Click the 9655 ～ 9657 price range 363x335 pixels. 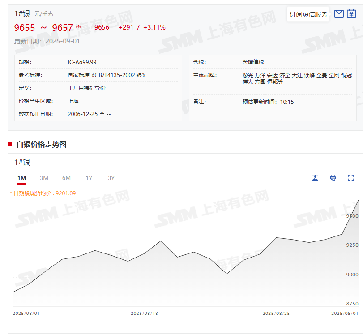(43, 28)
